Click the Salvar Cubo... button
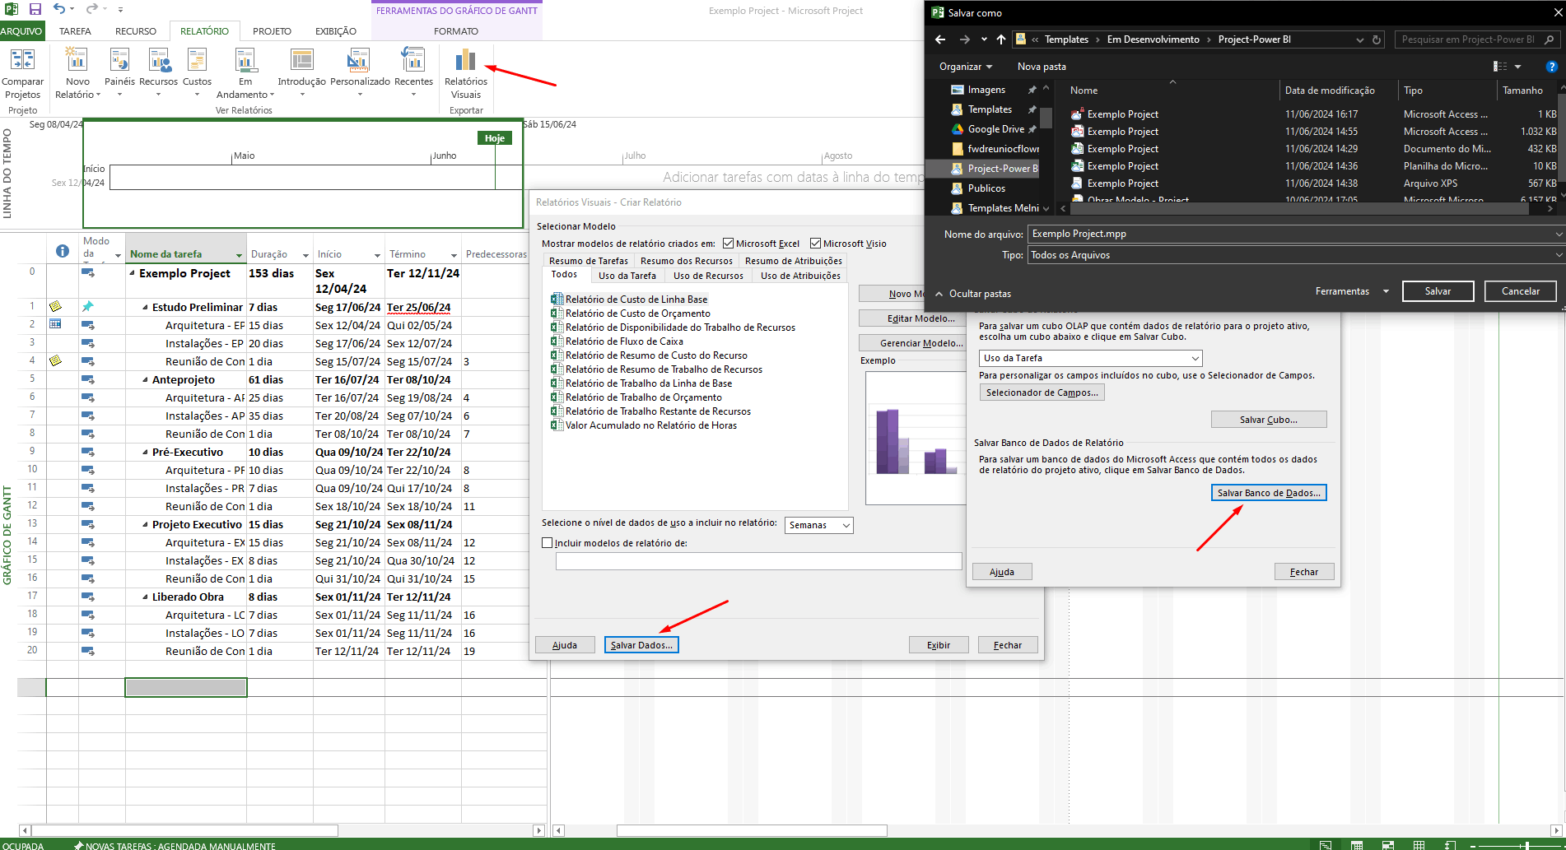 (x=1269, y=420)
